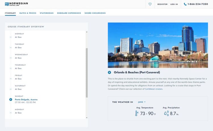Click the thermometer temperature icon
The height and width of the screenshot is (131, 213).
(x=136, y=113)
